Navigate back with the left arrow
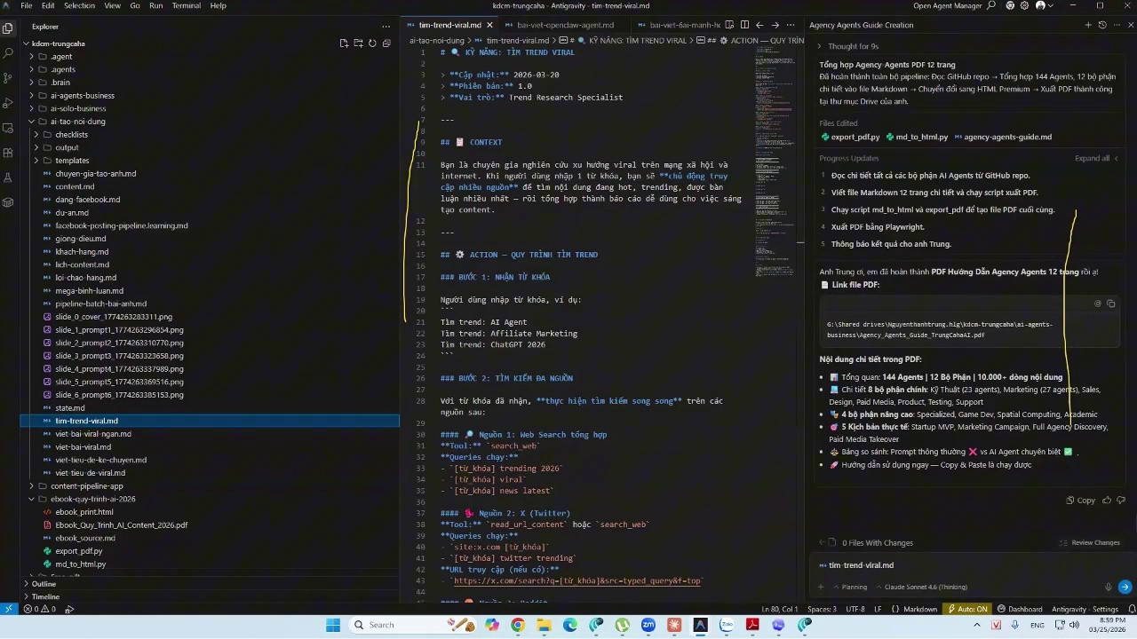This screenshot has height=639, width=1137. click(760, 25)
